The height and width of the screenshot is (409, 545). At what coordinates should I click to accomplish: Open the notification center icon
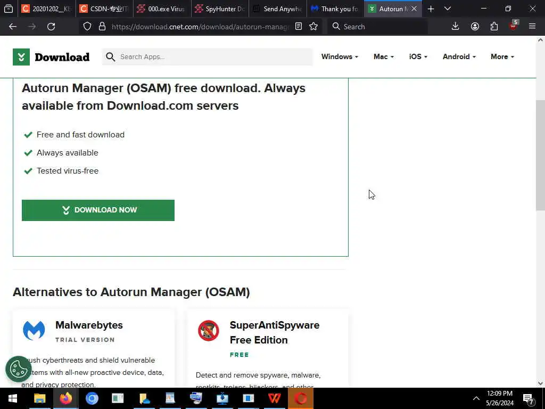tap(529, 399)
